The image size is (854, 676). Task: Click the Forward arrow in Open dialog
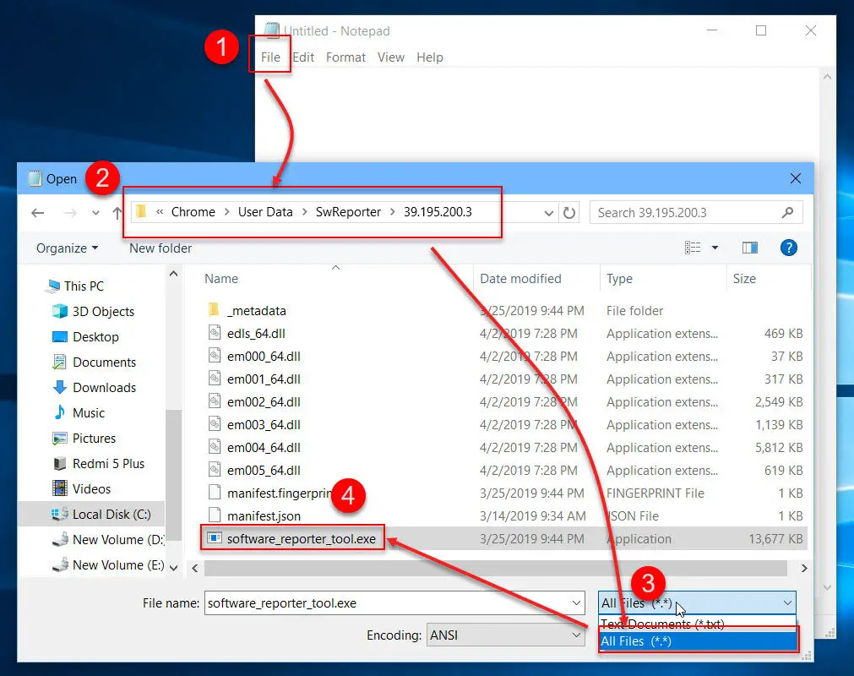[x=70, y=212]
